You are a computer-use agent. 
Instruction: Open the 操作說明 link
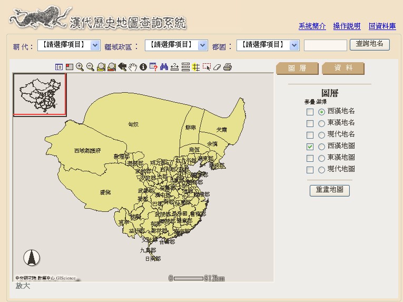tap(347, 26)
